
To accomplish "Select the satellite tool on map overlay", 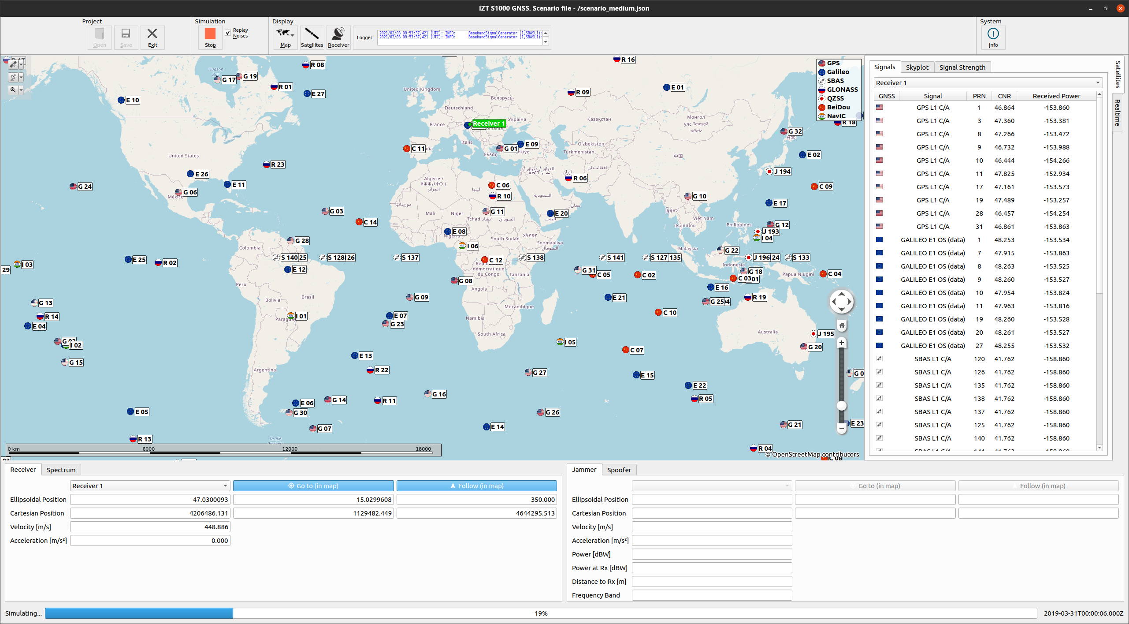I will (13, 64).
